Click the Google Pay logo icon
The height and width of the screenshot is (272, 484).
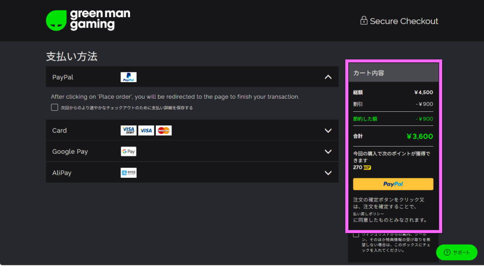tap(129, 152)
